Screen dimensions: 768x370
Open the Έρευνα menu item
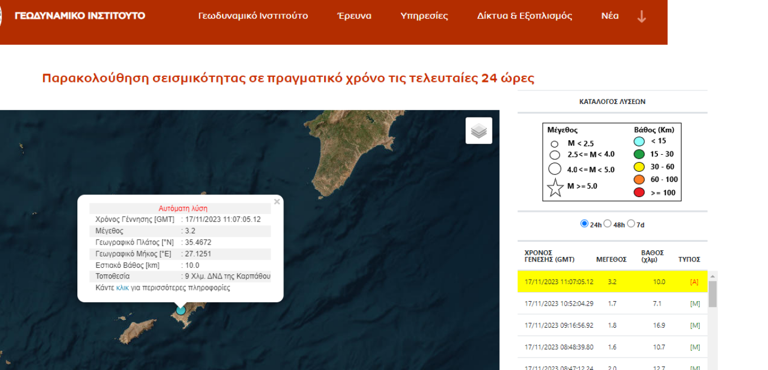354,16
